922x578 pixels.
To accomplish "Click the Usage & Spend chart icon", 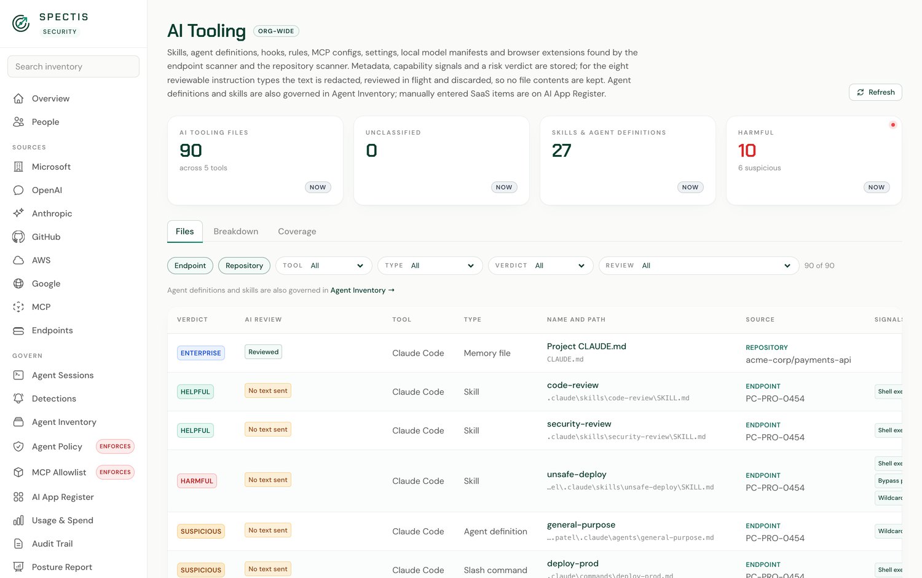I will [x=18, y=520].
